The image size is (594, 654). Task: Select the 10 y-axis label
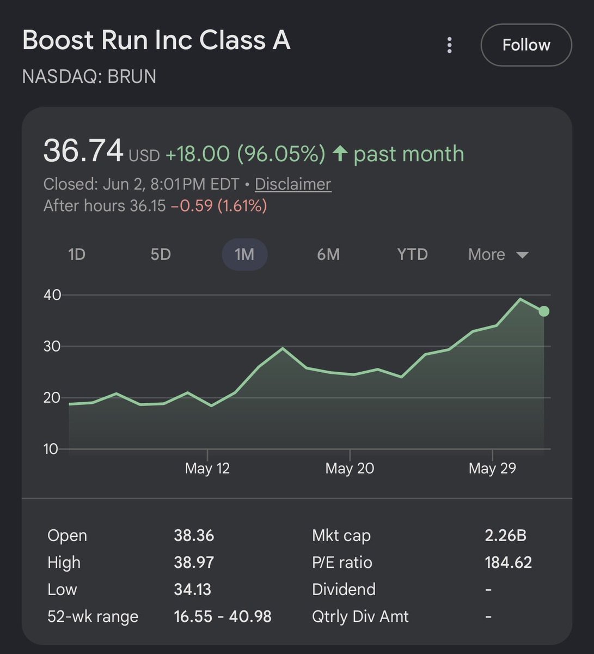pos(51,449)
